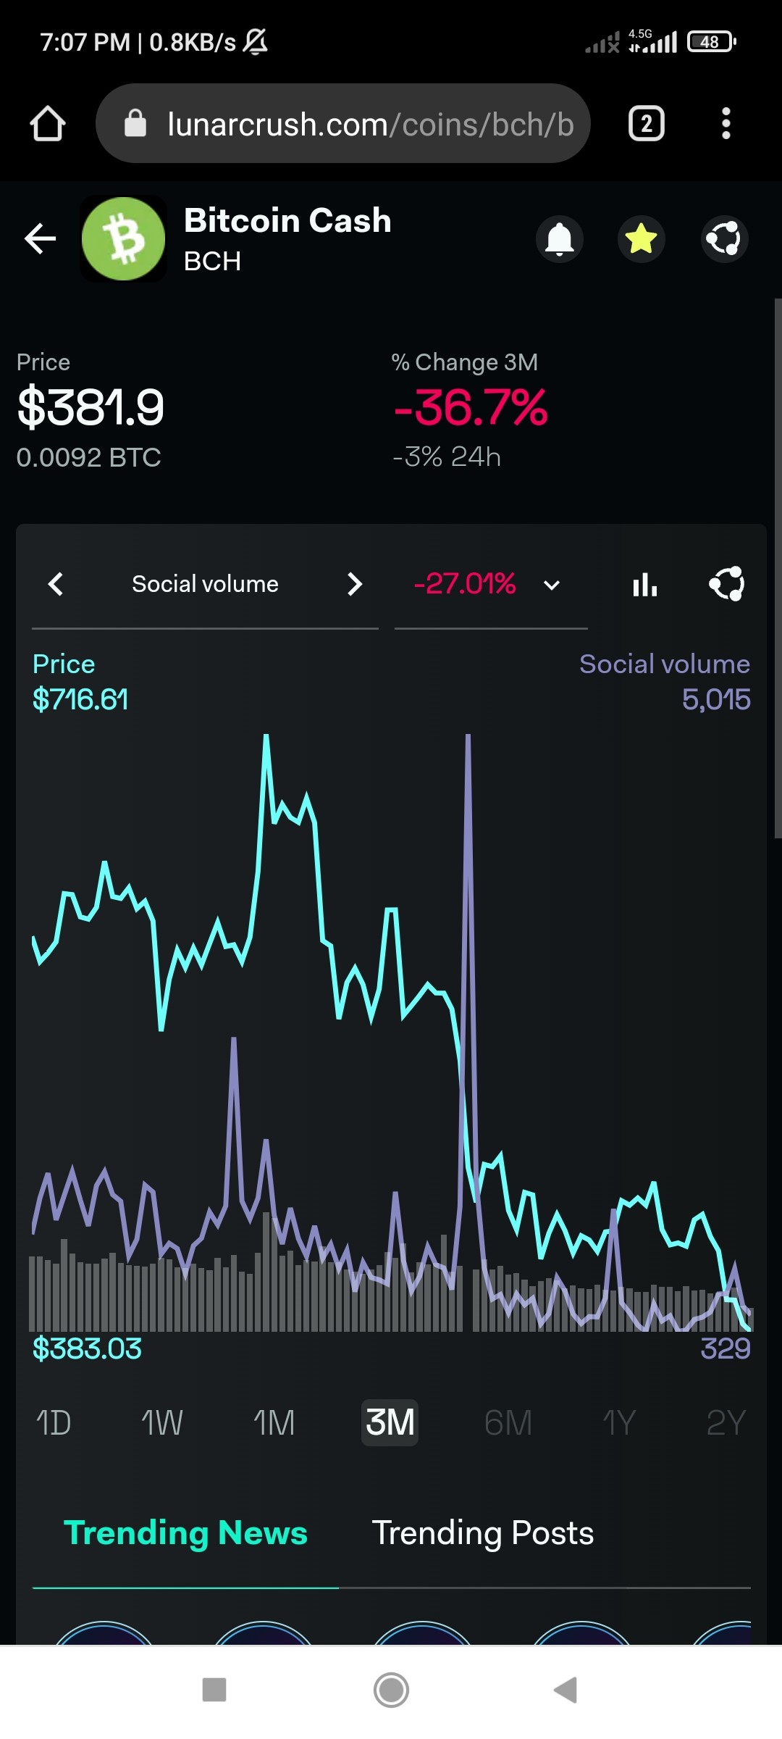Switch to the Trending Posts tab
Image resolution: width=782 pixels, height=1739 pixels.
pyautogui.click(x=483, y=1532)
